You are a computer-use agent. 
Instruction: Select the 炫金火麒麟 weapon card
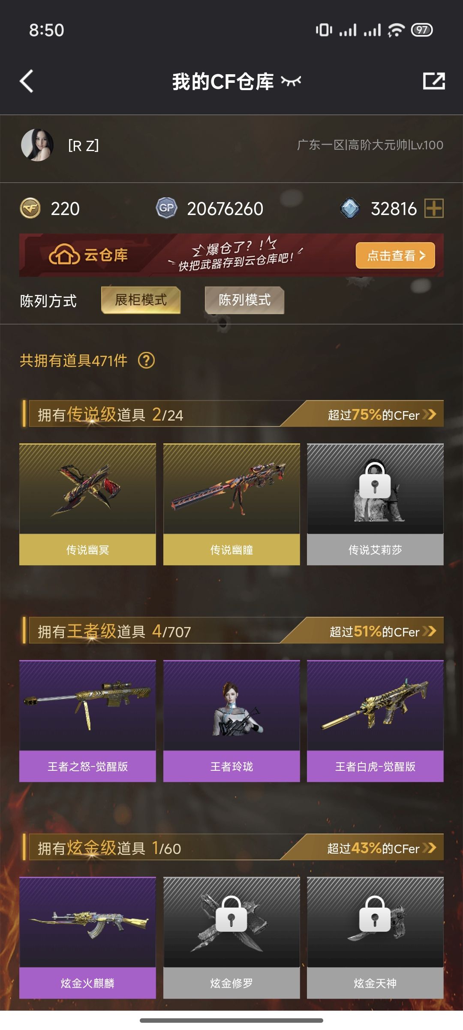(87, 938)
